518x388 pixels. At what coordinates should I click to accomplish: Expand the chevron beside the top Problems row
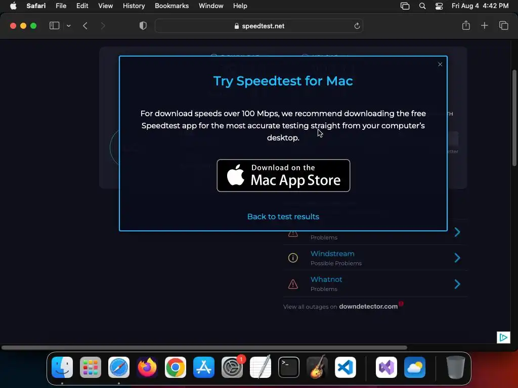click(457, 232)
